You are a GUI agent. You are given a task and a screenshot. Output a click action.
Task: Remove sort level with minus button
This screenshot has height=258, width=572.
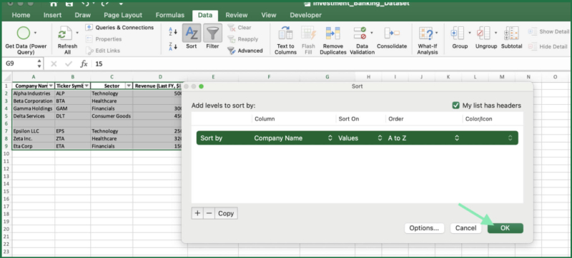(x=209, y=213)
